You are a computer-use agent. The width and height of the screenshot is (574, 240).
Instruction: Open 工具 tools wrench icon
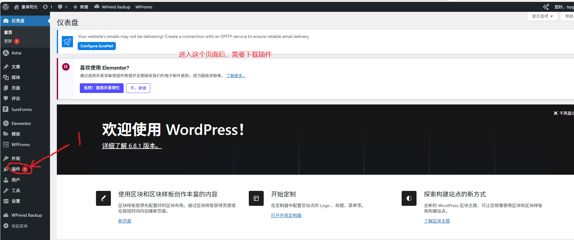[x=6, y=191]
